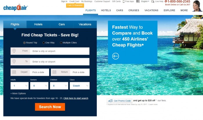Viewport: 203px width, 120px height.
Task: Click the Free Apps phone icon
Action: [124, 1]
